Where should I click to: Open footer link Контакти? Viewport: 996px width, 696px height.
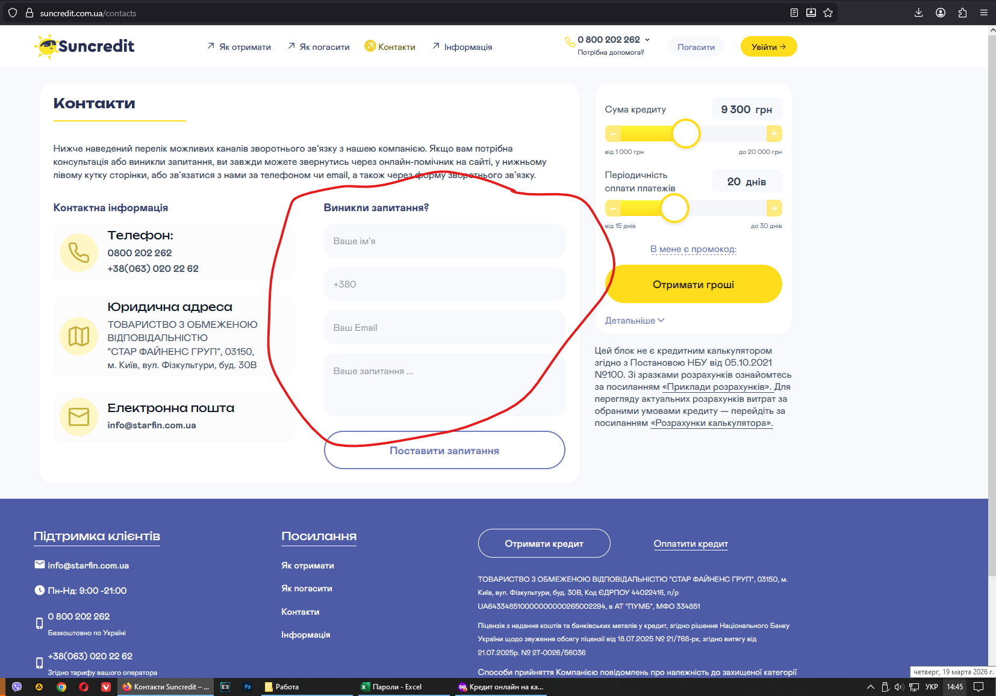point(300,612)
